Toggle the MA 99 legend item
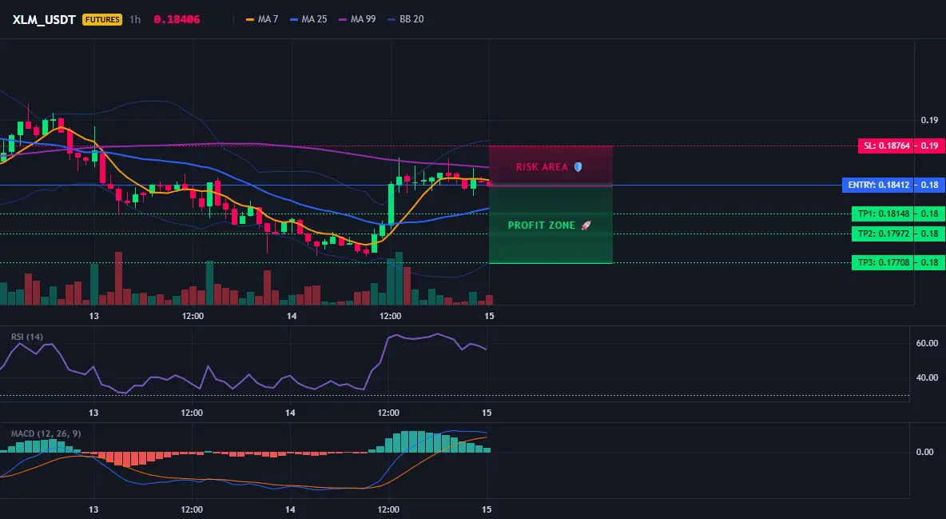Image resolution: width=946 pixels, height=519 pixels. 358,19
